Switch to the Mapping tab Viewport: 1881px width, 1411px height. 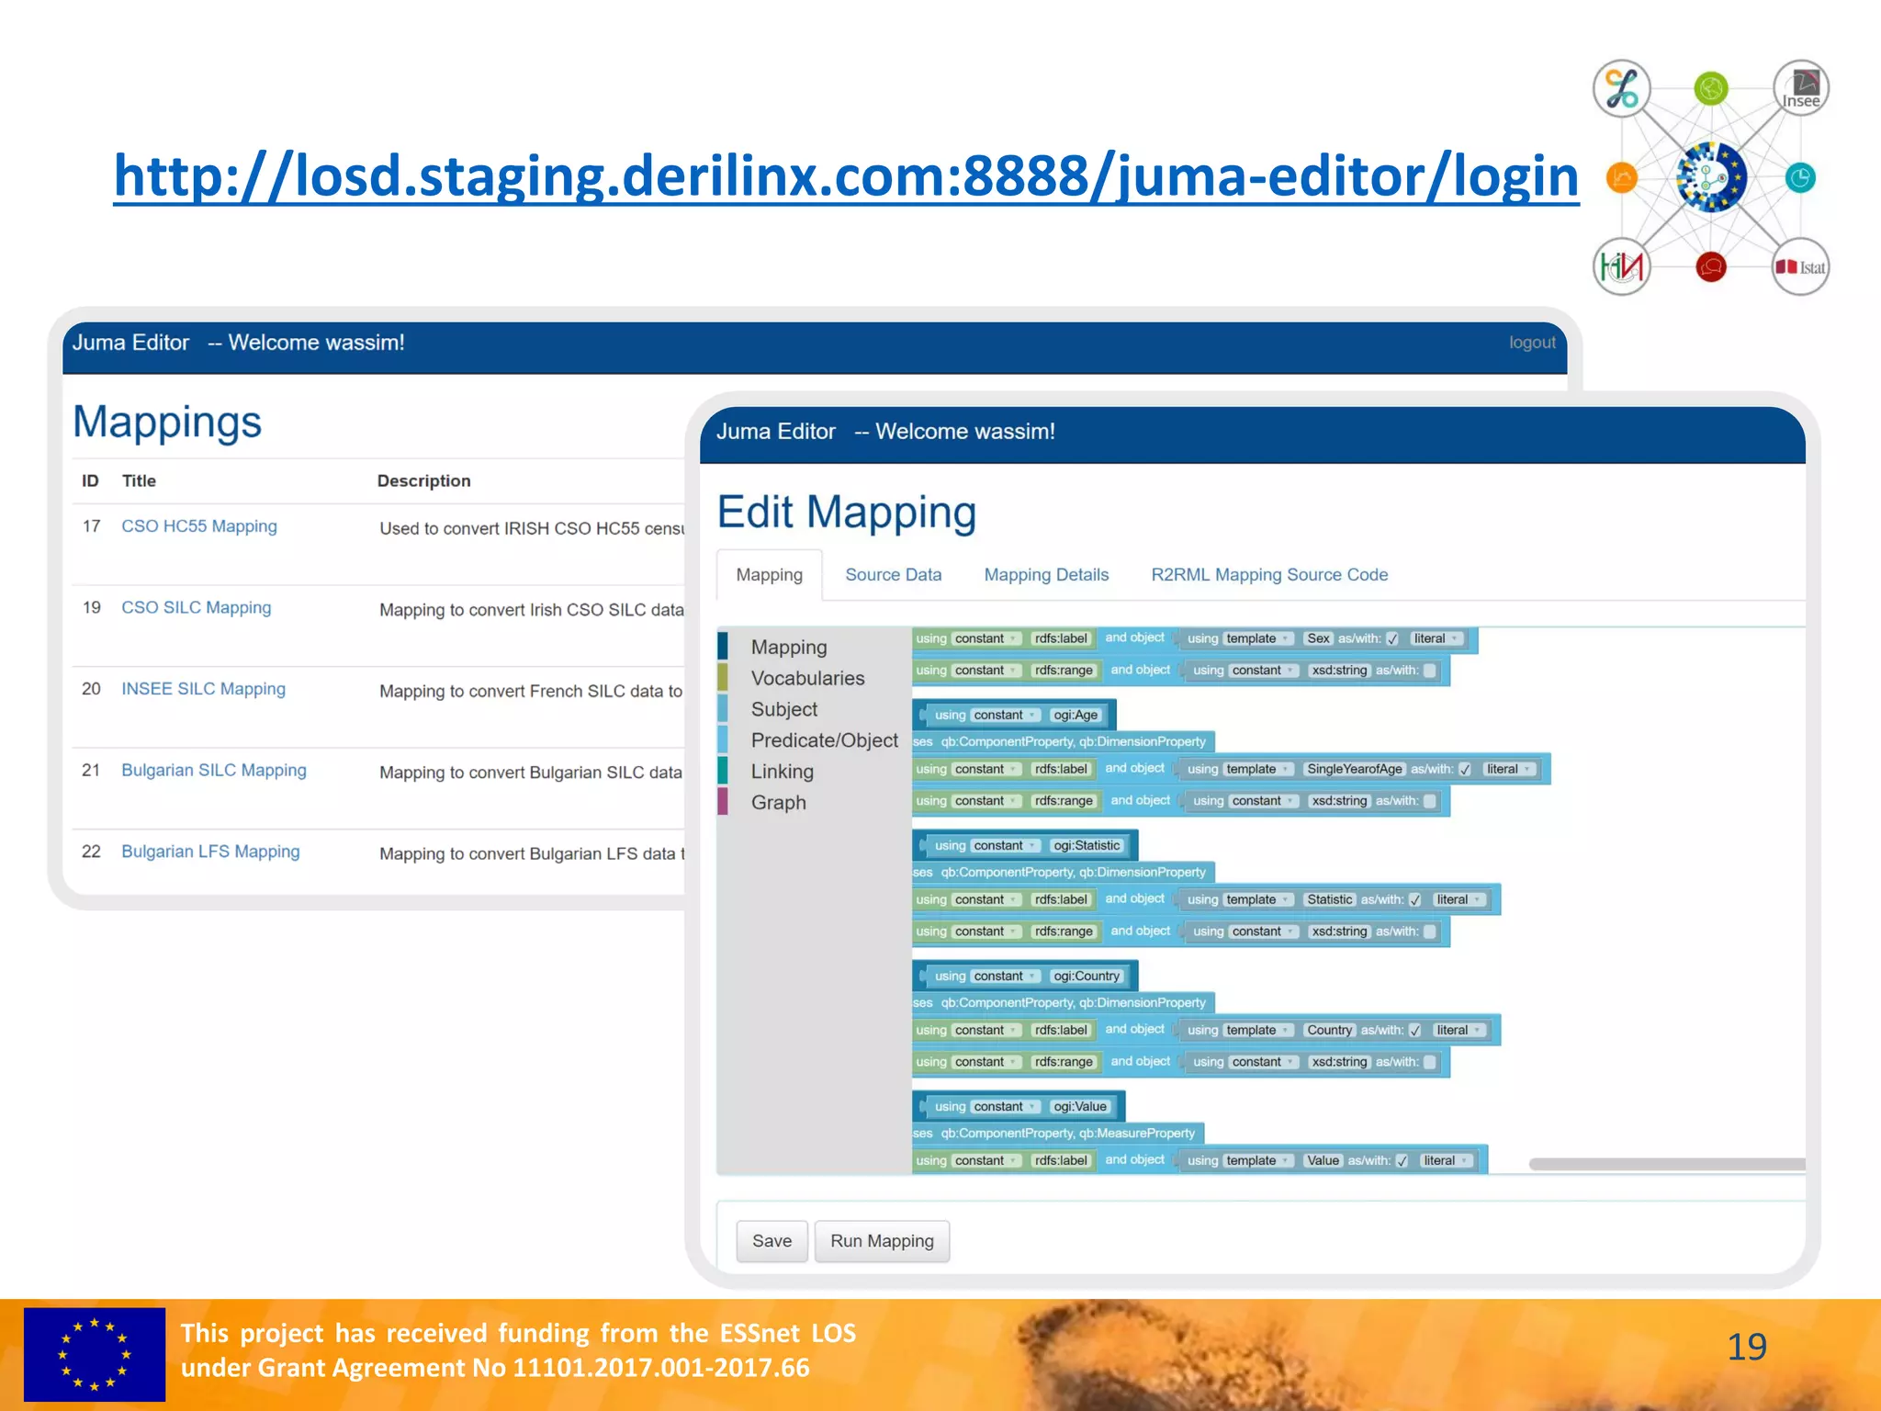coord(770,575)
